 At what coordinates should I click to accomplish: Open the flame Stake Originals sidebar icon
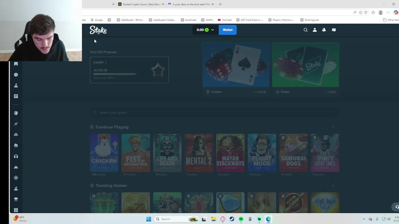tap(16, 145)
